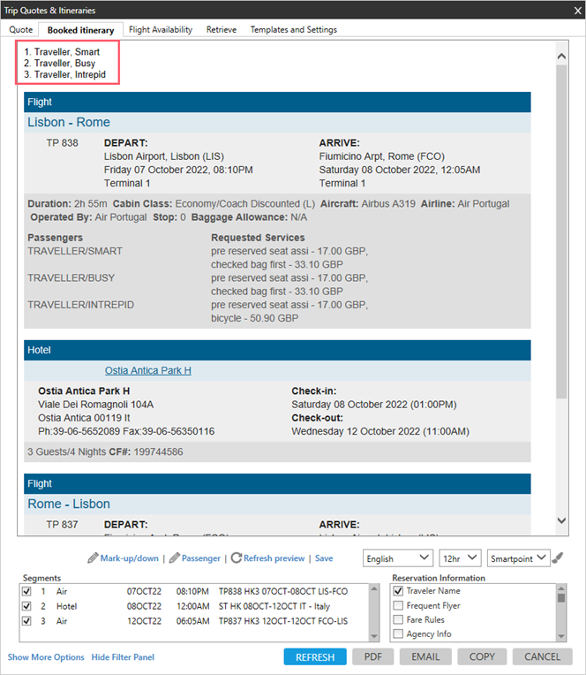This screenshot has width=586, height=675.
Task: Click the paintbrush icon beside Smartpoint
Action: 558,558
